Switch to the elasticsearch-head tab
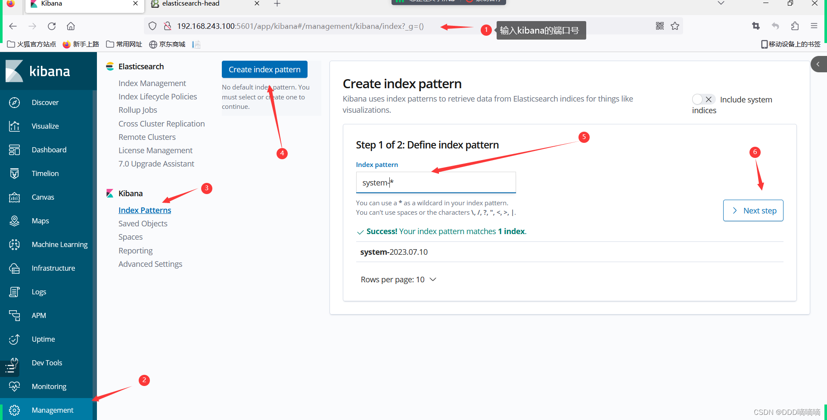Image resolution: width=827 pixels, height=420 pixels. point(191,4)
